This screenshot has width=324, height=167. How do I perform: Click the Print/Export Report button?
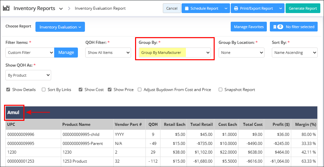pyautogui.click(x=253, y=8)
